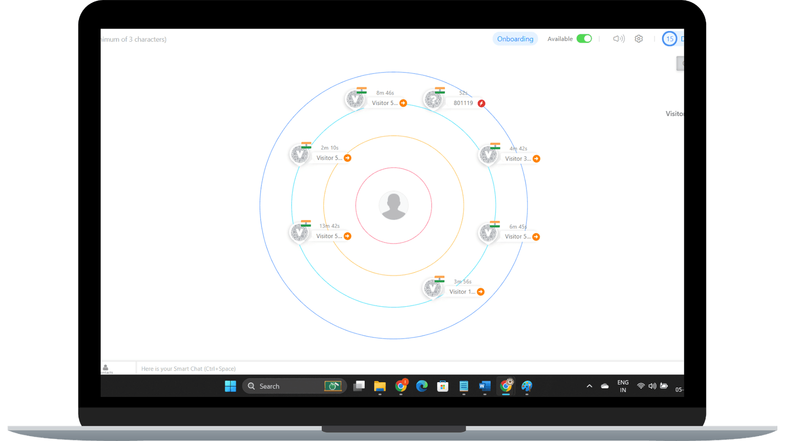This screenshot has height=441, width=785.
Task: Click orange arrow for the 4m 42s visitor
Action: (536, 159)
